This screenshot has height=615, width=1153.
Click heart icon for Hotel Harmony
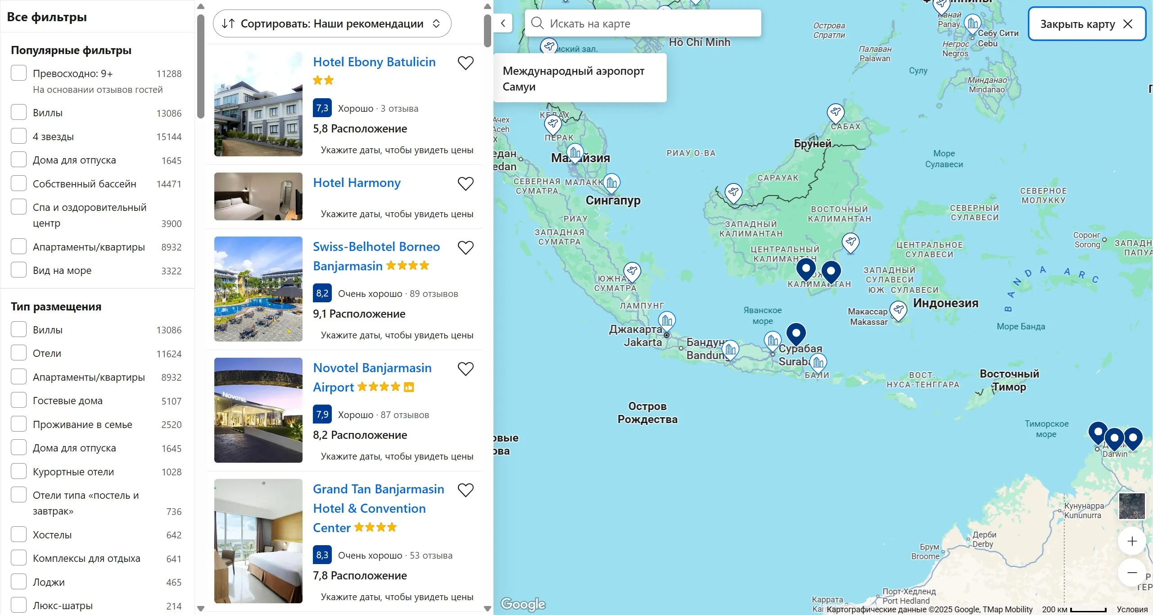466,184
